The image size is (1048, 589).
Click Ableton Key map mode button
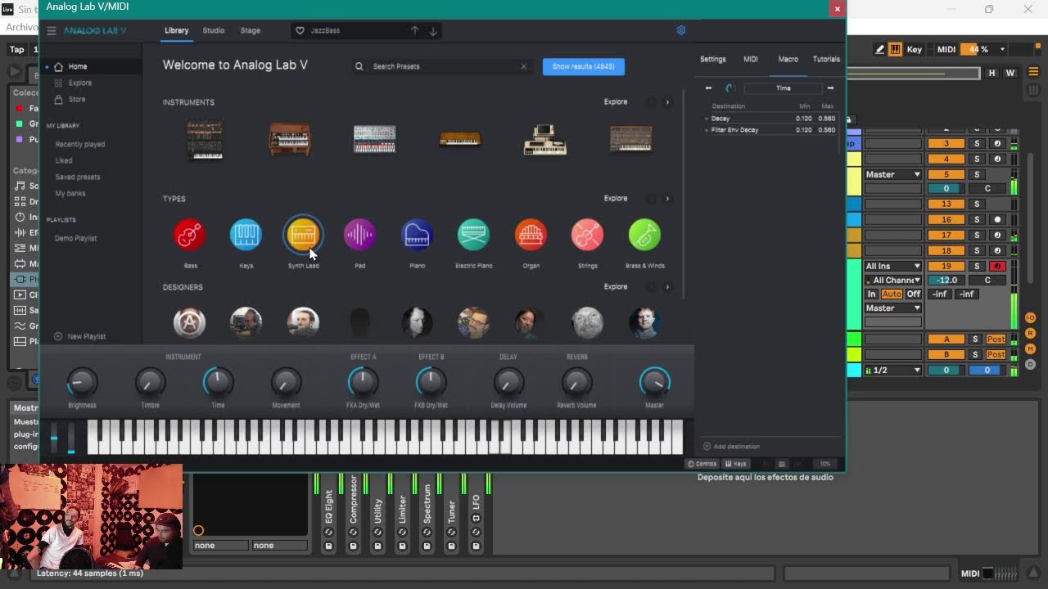(x=914, y=49)
